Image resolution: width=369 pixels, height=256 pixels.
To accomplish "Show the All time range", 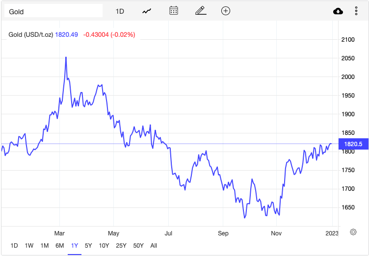I will (x=154, y=246).
